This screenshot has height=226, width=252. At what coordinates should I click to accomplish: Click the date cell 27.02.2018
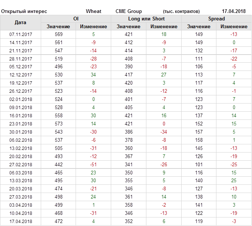(x=21, y=164)
